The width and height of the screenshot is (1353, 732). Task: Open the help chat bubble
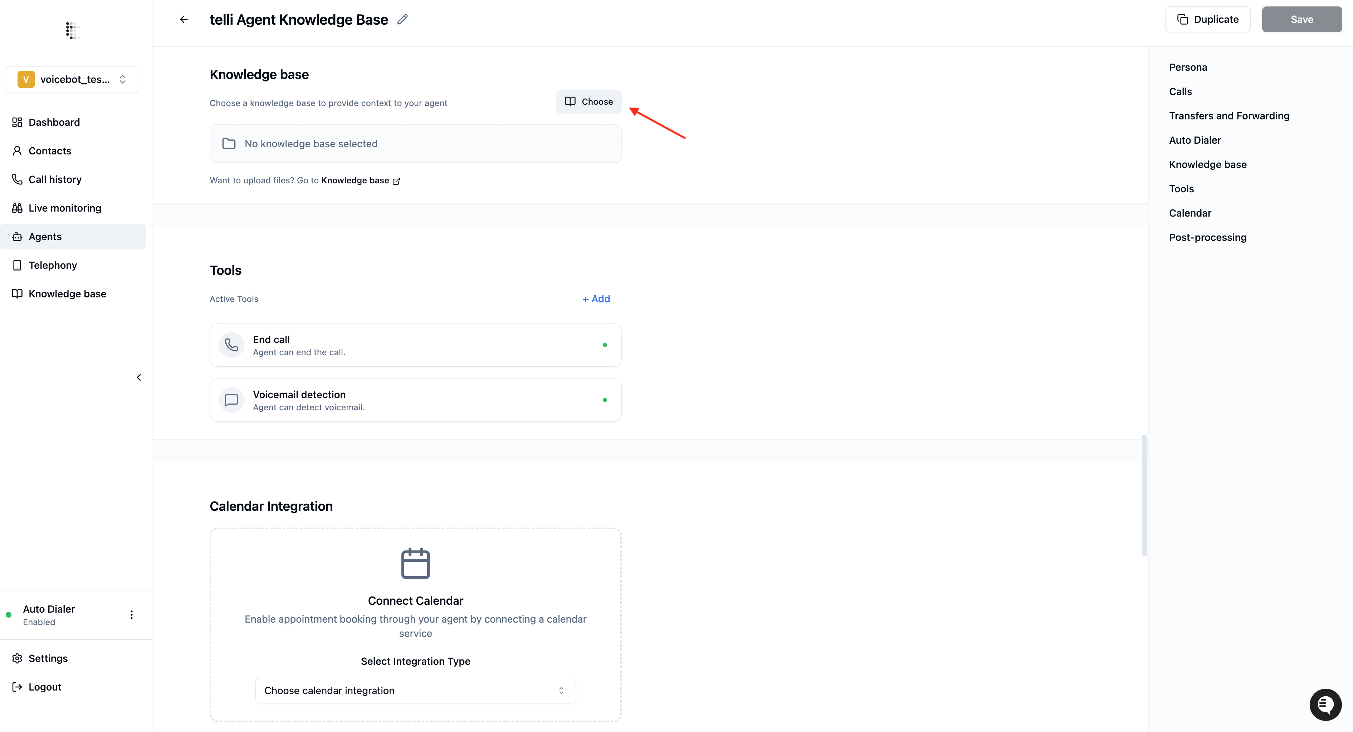coord(1325,704)
